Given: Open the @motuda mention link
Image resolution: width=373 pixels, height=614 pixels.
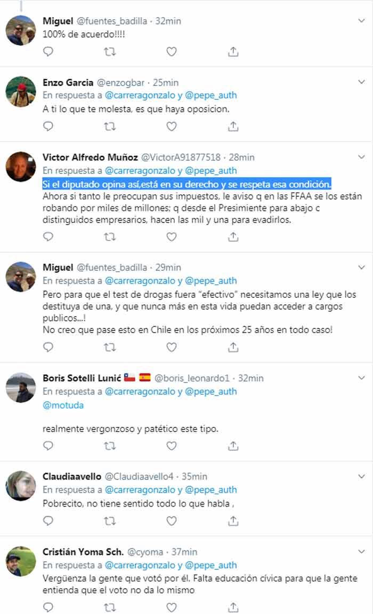Looking at the screenshot, I should click(63, 405).
